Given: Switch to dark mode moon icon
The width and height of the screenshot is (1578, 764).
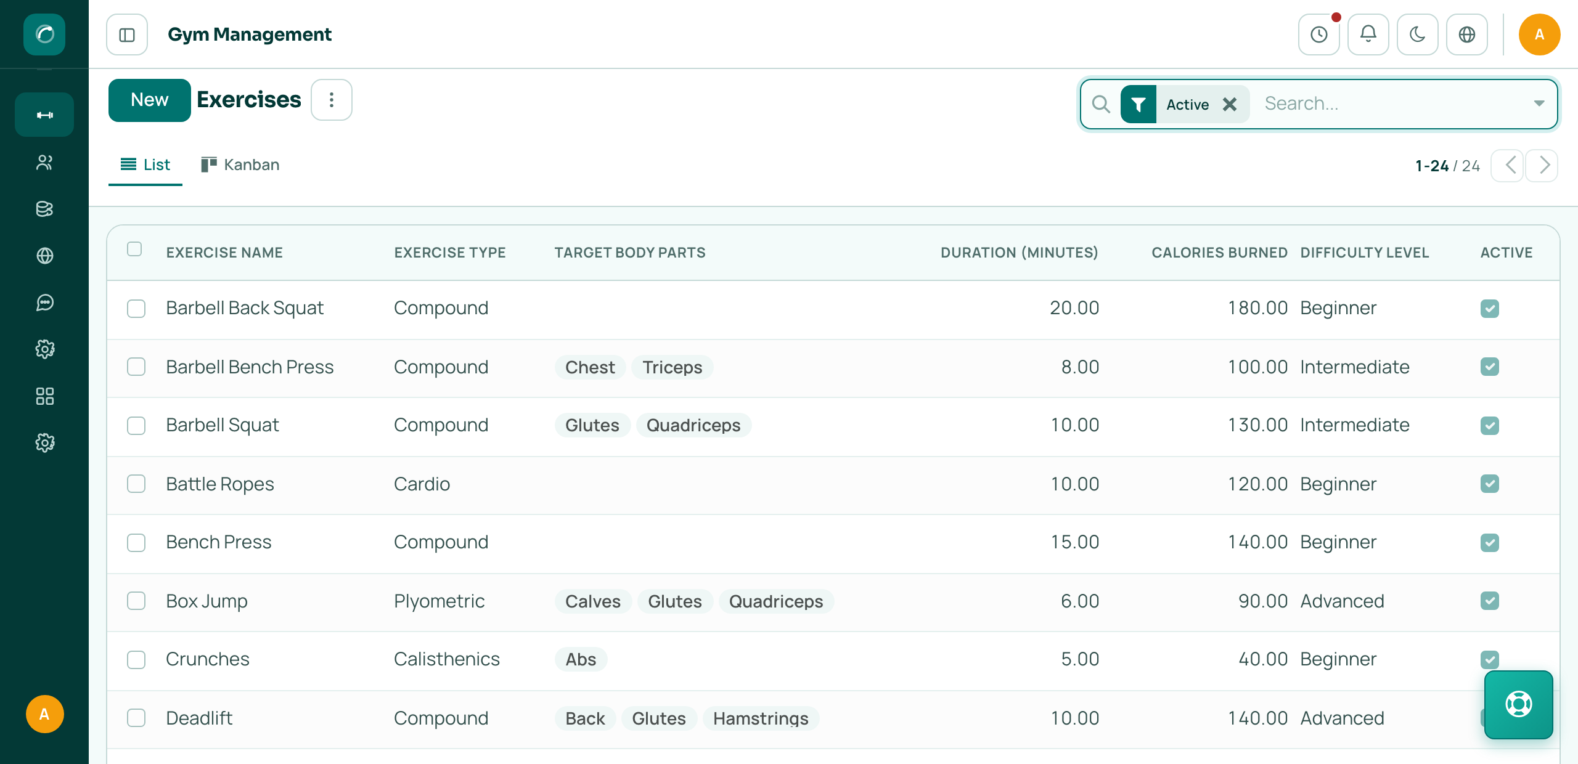Looking at the screenshot, I should point(1418,35).
